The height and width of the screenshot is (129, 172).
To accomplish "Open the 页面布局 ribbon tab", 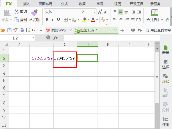I will tap(46, 4).
